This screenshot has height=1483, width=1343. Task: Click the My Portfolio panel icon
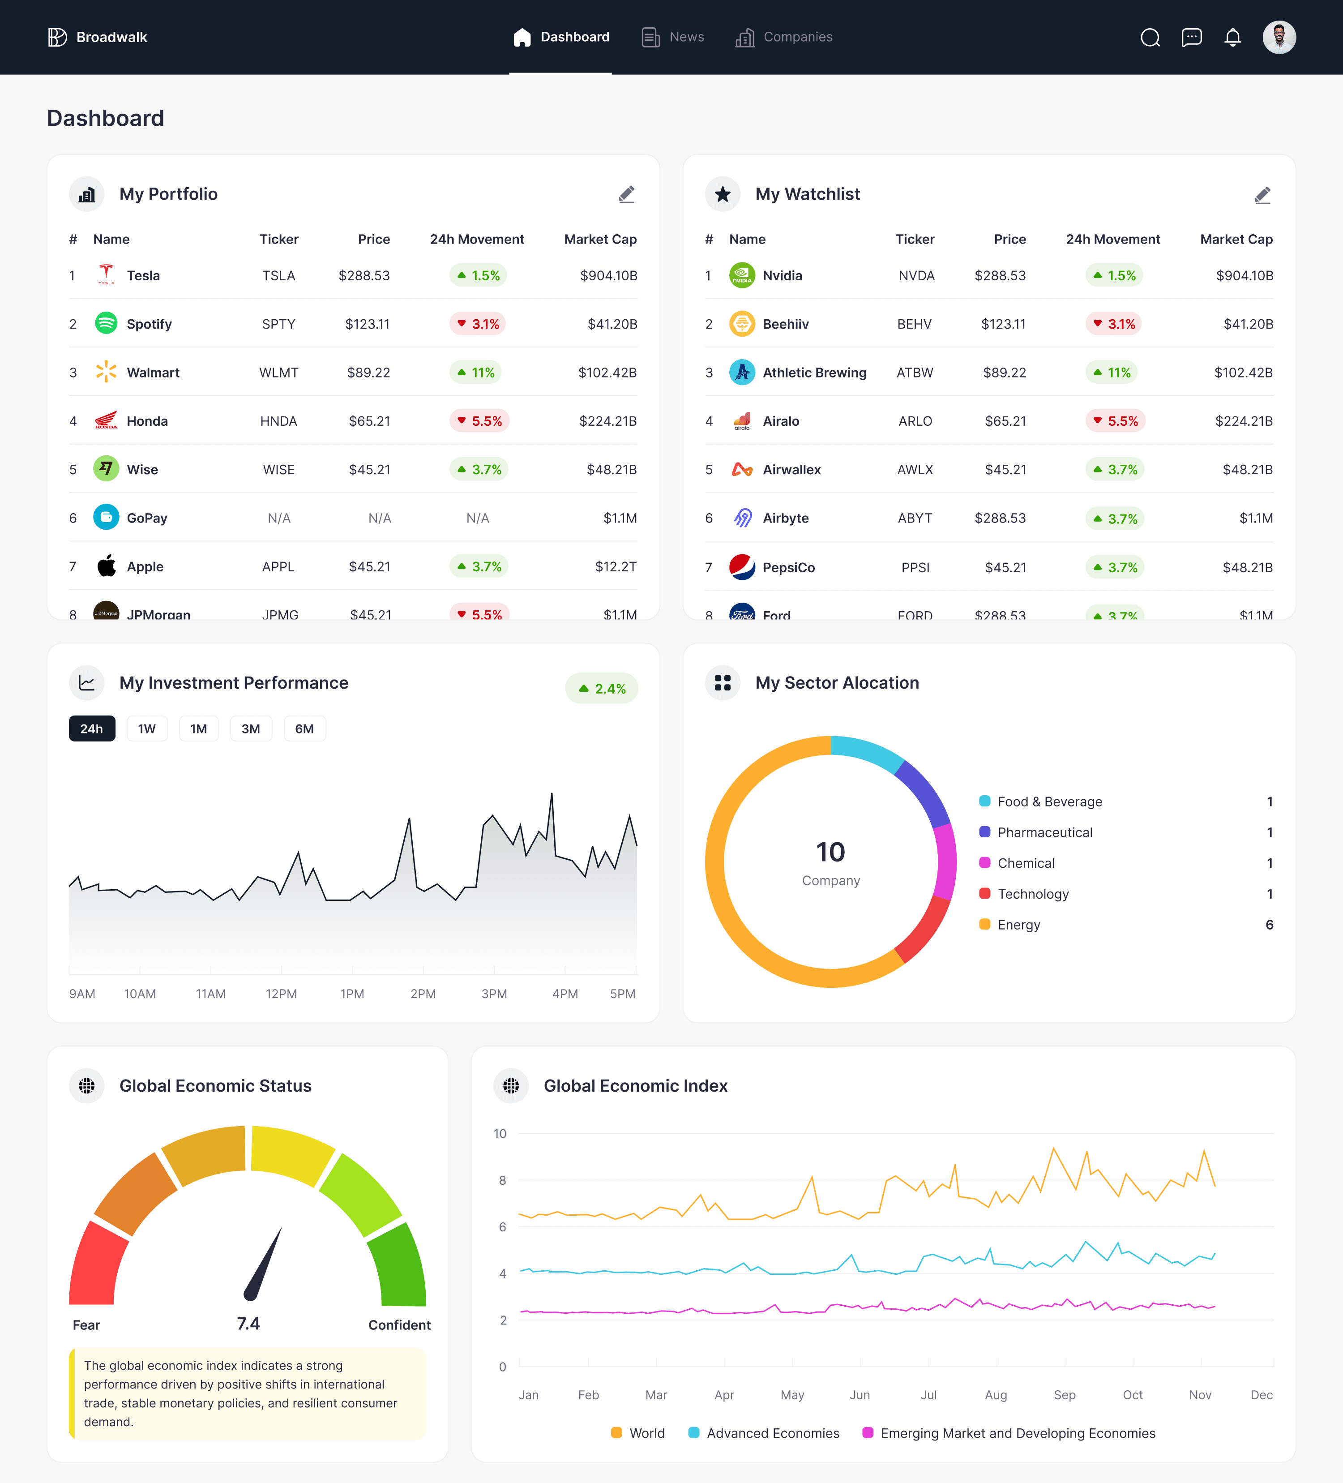pyautogui.click(x=87, y=194)
